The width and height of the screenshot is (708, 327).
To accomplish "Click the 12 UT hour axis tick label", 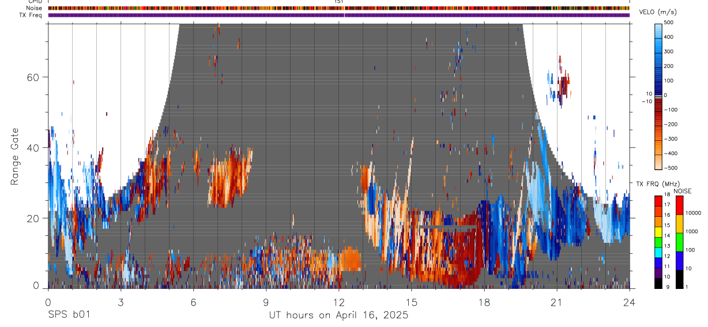I will click(338, 302).
